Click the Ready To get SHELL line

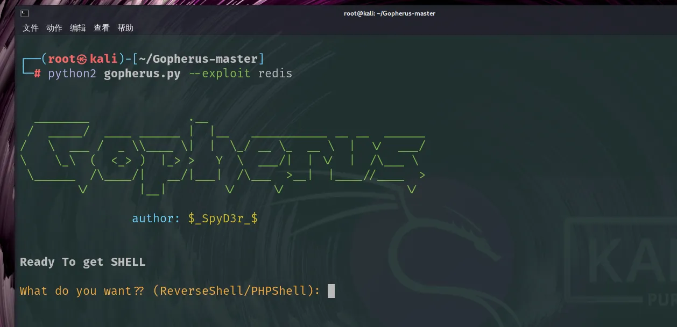(83, 262)
